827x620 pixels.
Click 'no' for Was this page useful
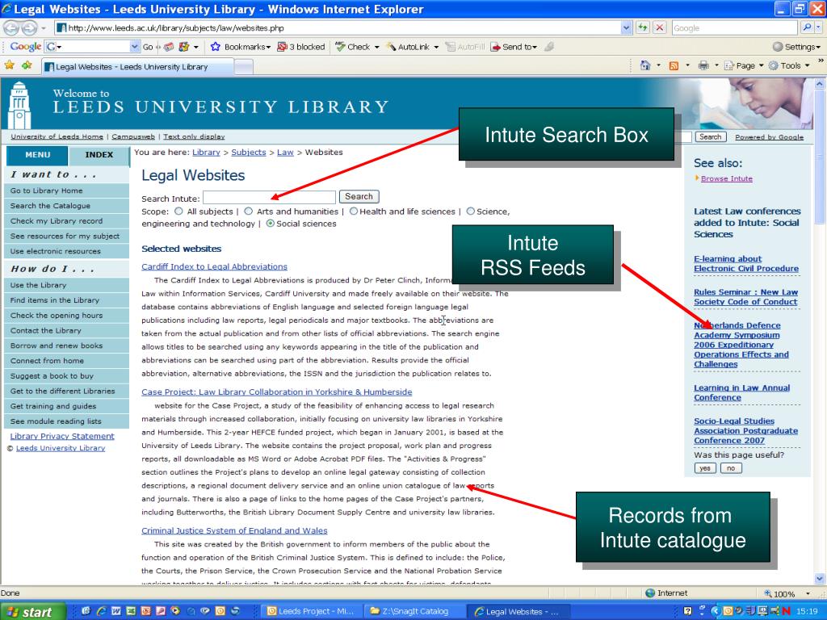point(731,468)
